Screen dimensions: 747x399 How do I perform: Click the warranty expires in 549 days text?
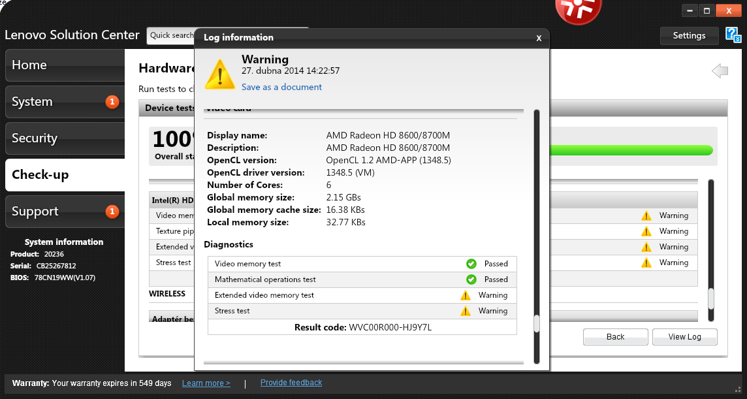coord(112,383)
